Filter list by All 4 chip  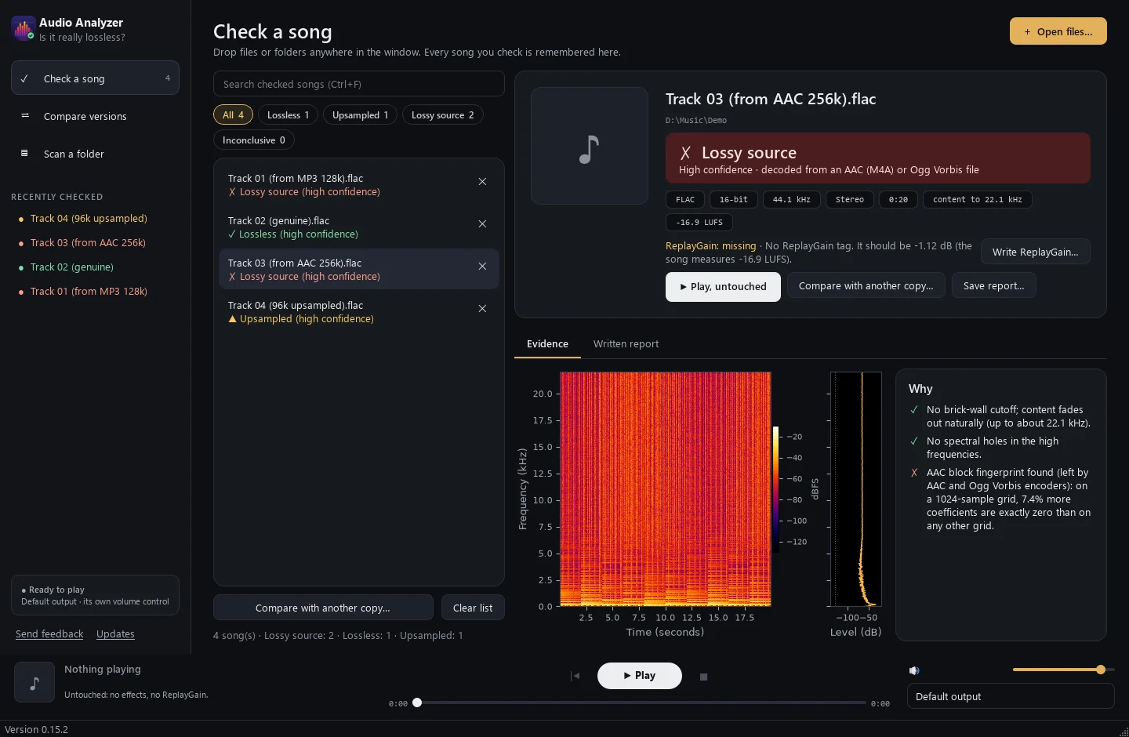point(233,114)
